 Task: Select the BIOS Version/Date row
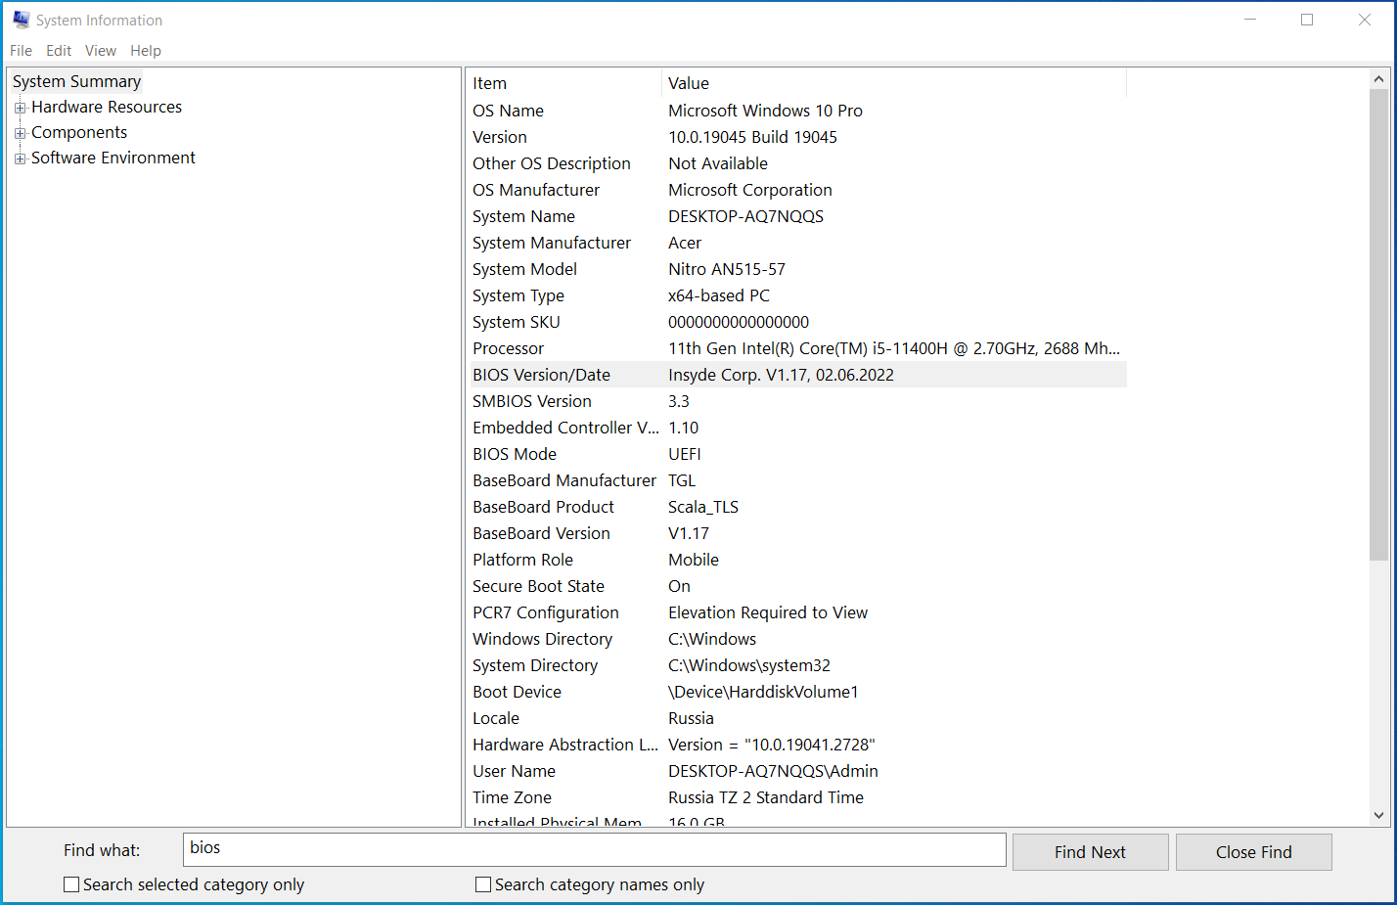pyautogui.click(x=797, y=375)
